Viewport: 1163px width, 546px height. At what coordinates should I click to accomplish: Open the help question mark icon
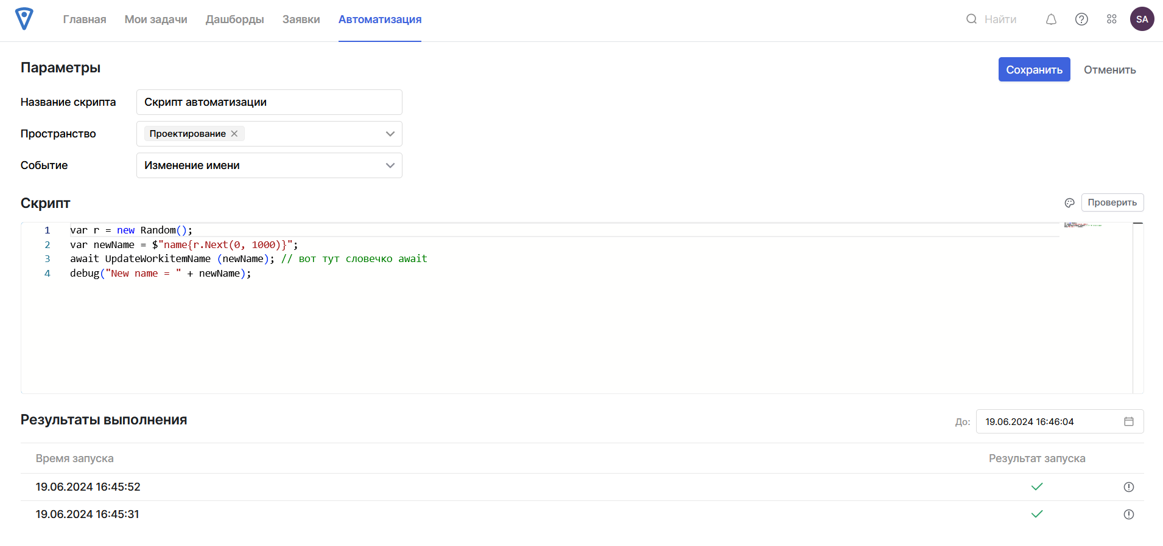pos(1081,19)
